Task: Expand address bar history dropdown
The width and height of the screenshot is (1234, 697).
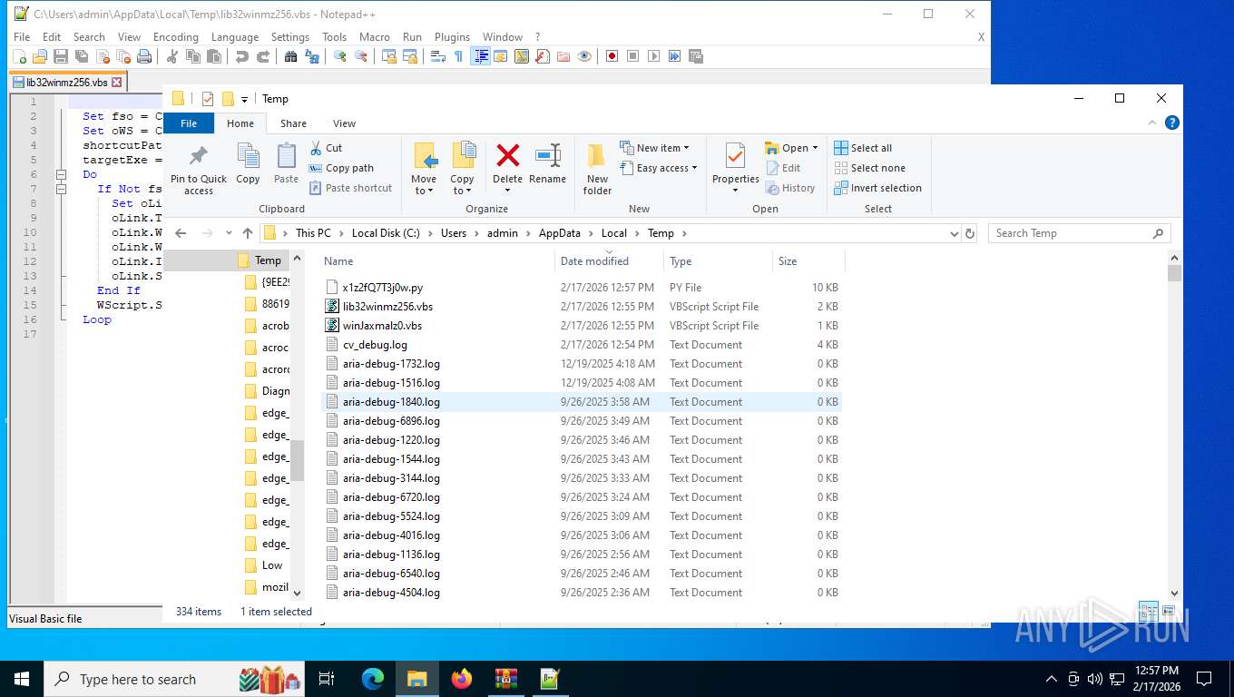Action: click(x=954, y=233)
